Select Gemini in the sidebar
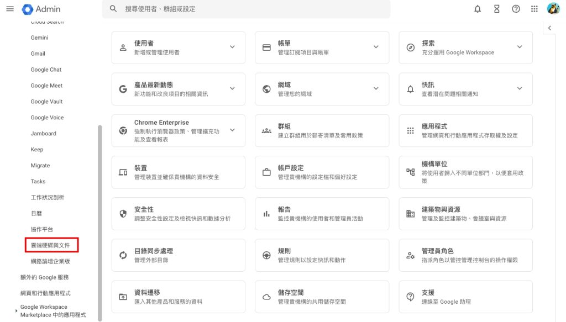 (39, 38)
